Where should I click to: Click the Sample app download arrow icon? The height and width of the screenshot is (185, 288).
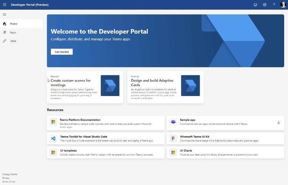point(279,123)
